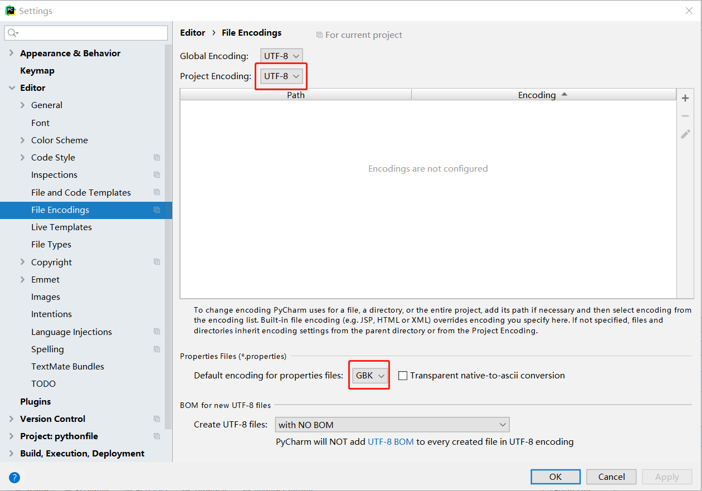Expand Appearance & Behavior section
The width and height of the screenshot is (702, 491).
(12, 53)
